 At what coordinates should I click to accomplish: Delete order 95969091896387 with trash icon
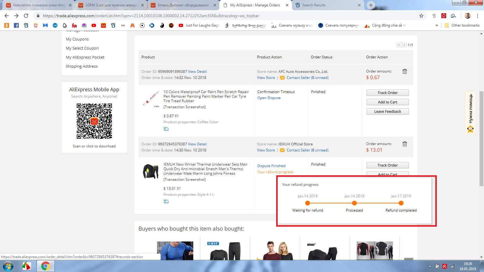pos(405,71)
